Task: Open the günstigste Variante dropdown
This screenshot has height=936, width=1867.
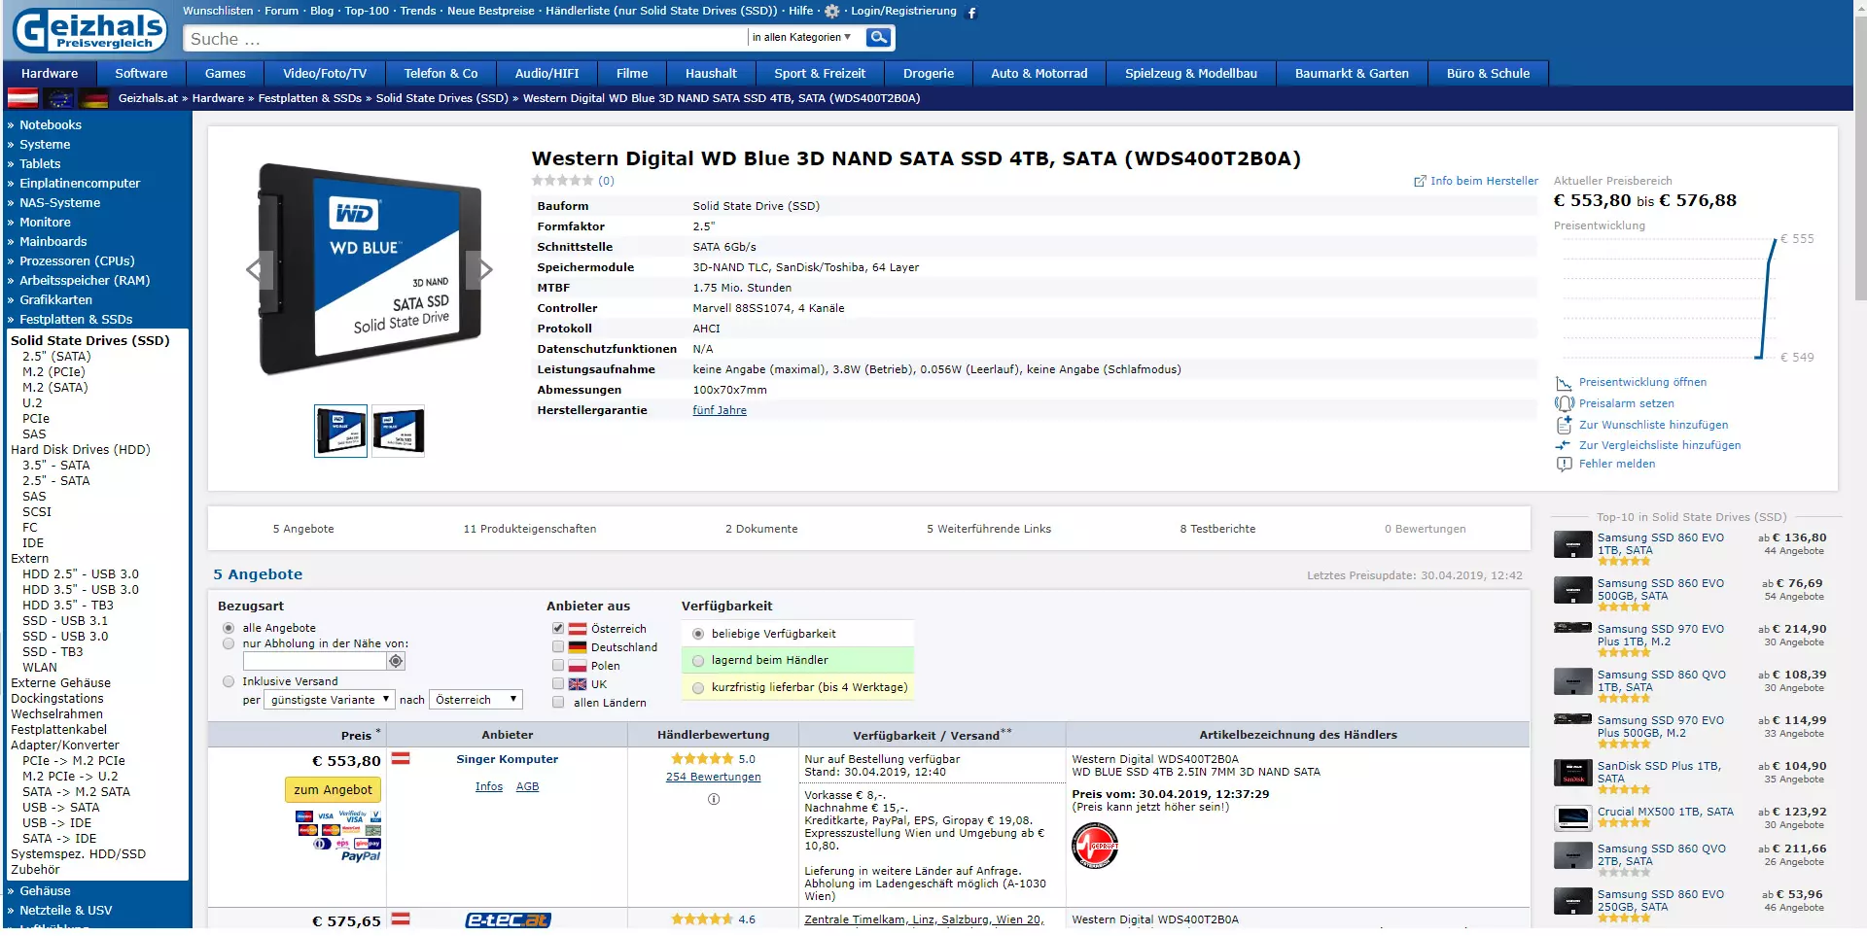Action: click(329, 700)
